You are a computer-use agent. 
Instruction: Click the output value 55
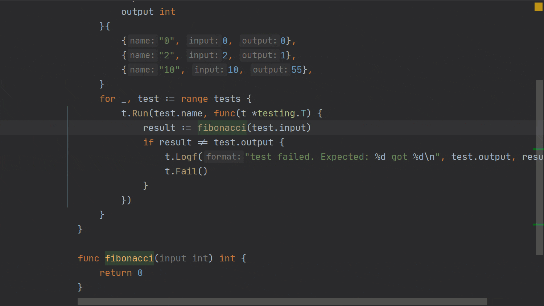tap(296, 70)
